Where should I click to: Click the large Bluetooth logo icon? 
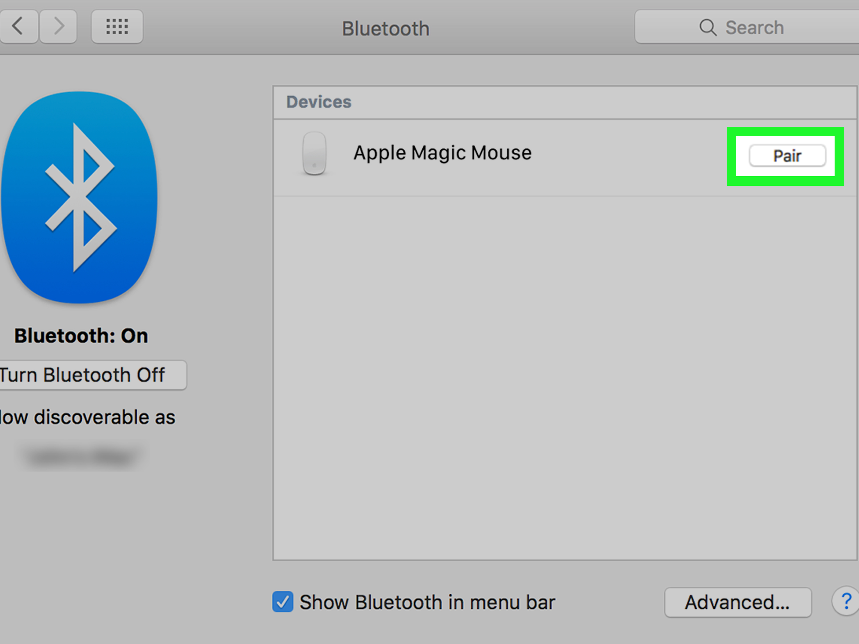(x=79, y=197)
